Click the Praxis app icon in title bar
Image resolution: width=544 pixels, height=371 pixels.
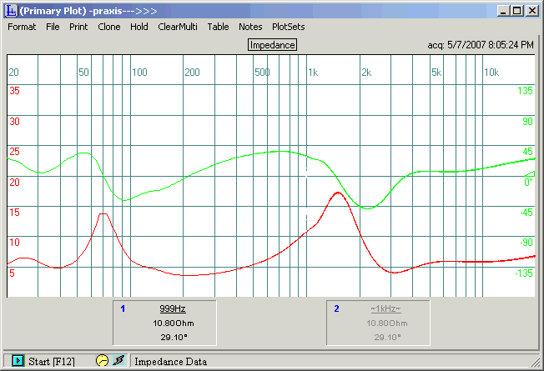(11, 10)
